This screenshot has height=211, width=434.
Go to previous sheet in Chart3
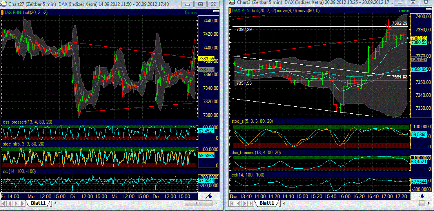pyautogui.click(x=238, y=204)
